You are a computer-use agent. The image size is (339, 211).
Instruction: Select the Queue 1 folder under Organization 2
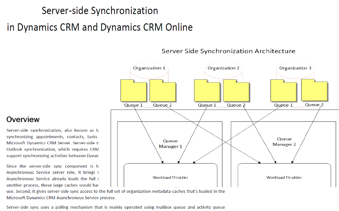pyautogui.click(x=207, y=91)
